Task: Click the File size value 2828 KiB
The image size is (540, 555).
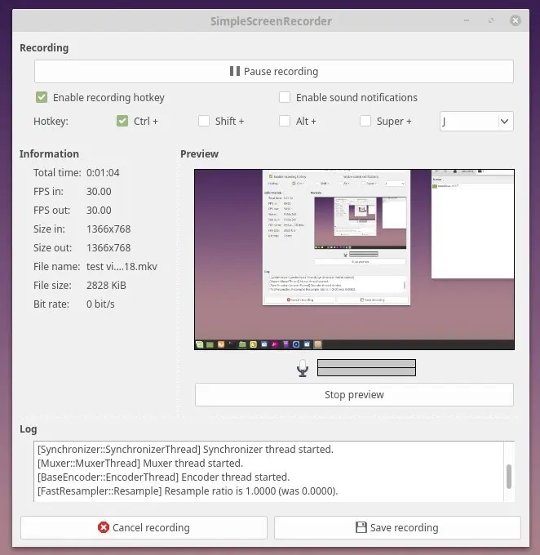Action: 106,286
